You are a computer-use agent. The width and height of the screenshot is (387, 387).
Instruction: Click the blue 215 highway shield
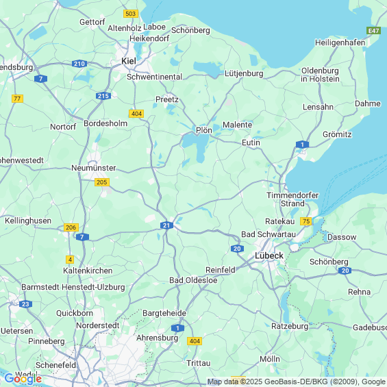point(103,96)
